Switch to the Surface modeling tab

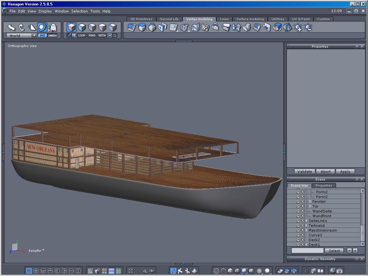[x=250, y=19]
